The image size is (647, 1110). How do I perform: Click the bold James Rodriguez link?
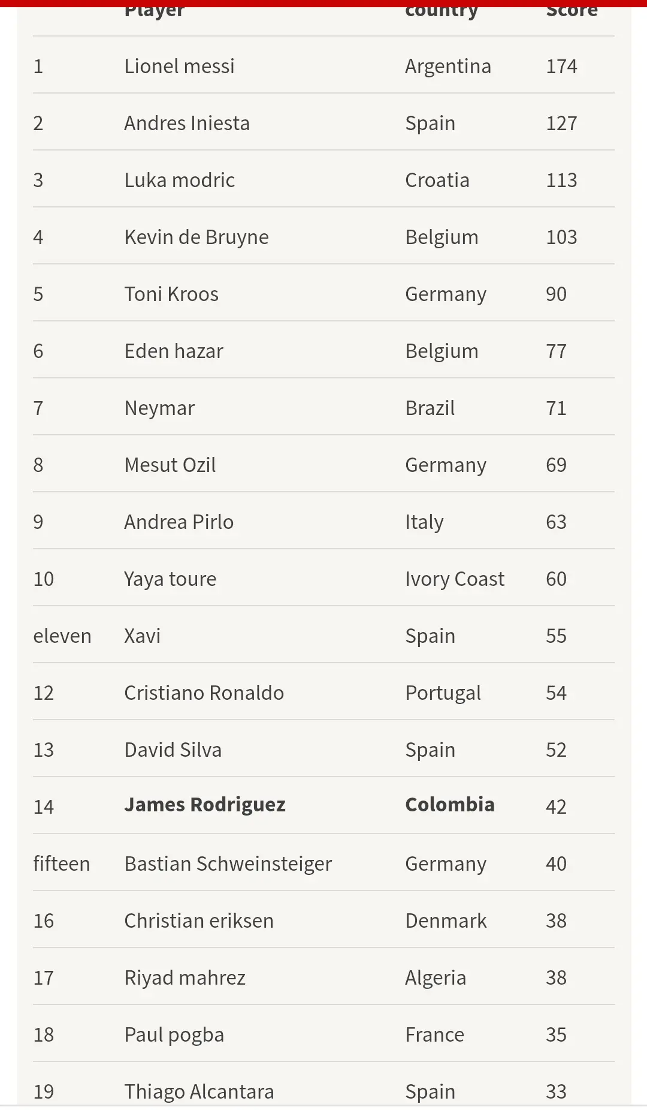tap(205, 805)
